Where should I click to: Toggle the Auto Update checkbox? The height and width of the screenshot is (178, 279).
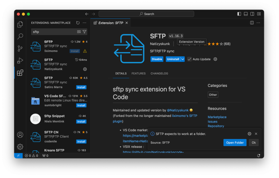click(190, 59)
